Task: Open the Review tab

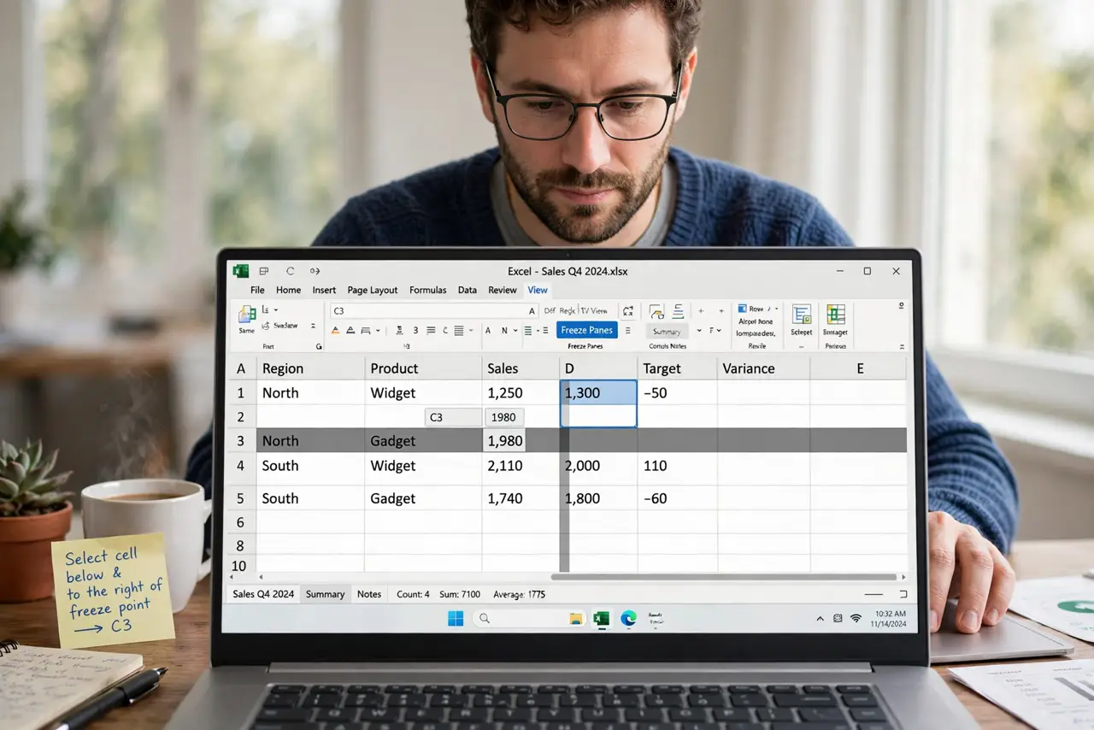Action: tap(503, 290)
